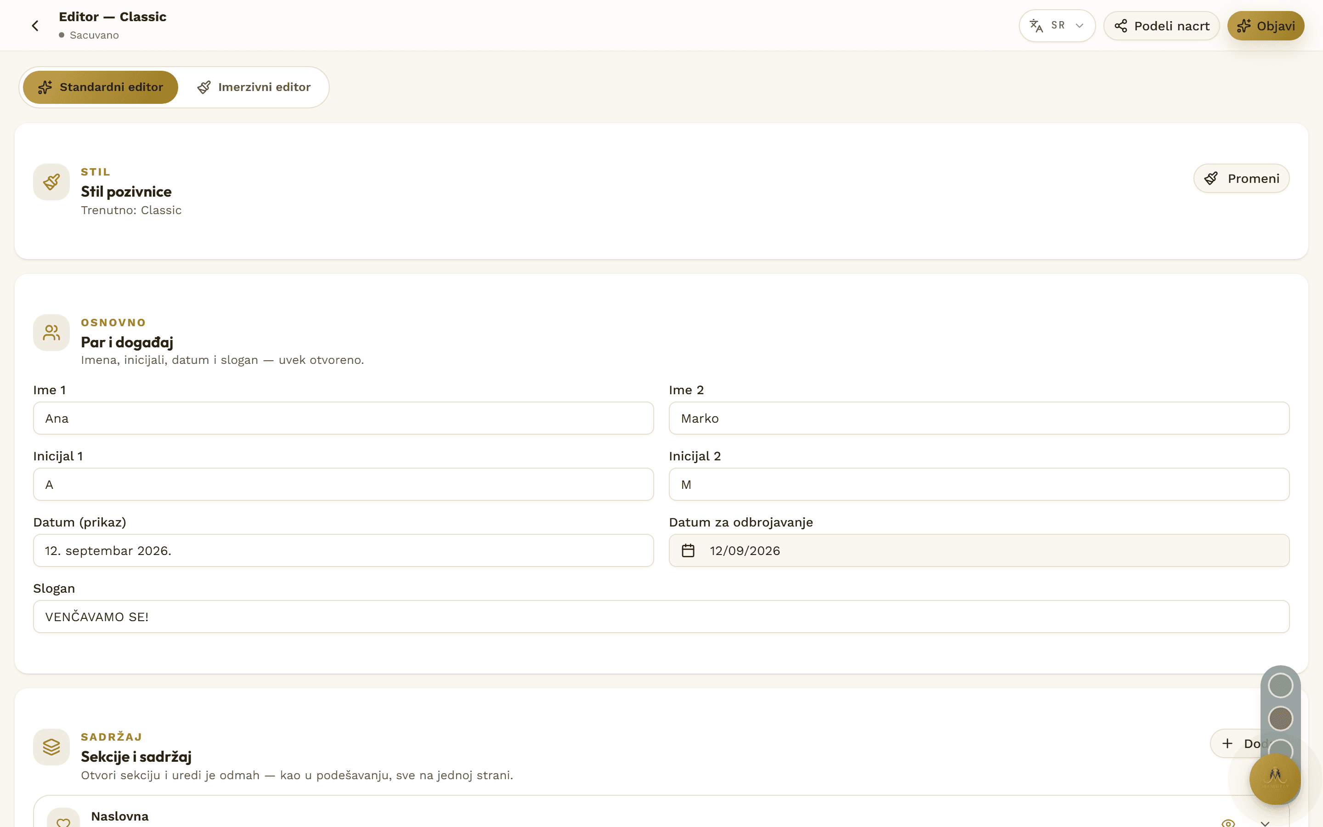
Task: Click the translate language icon
Action: coord(1036,26)
